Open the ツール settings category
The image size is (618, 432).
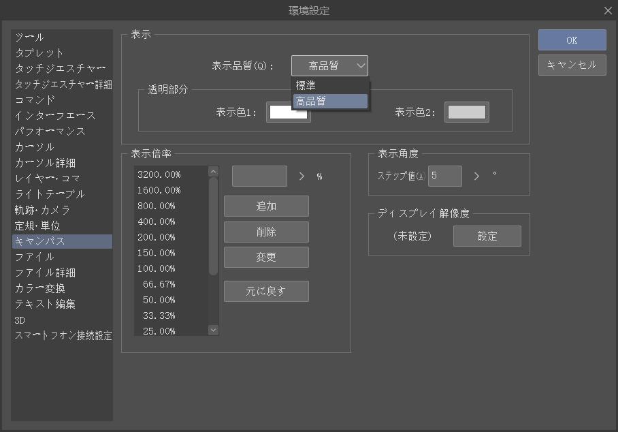62,37
